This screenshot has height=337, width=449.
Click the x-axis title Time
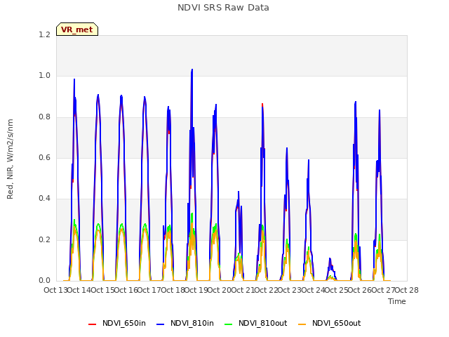click(x=397, y=301)
